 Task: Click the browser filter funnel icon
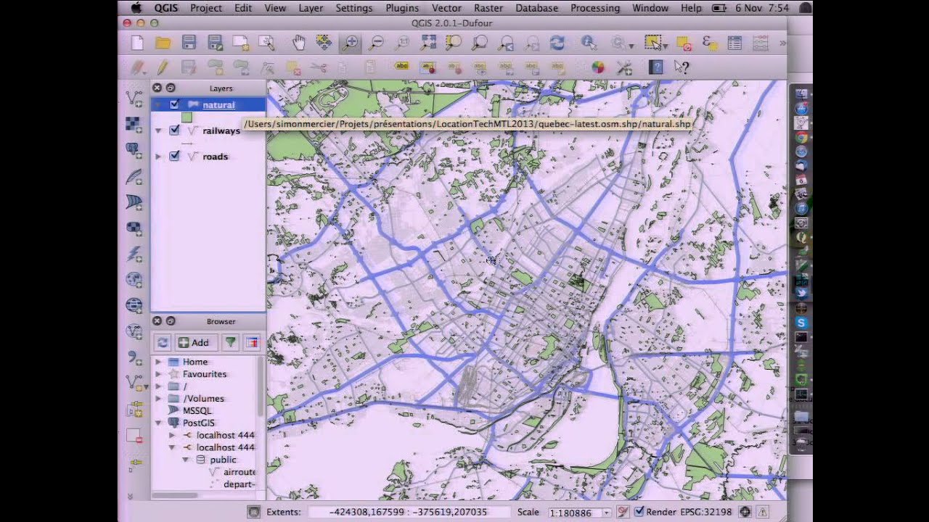[230, 342]
